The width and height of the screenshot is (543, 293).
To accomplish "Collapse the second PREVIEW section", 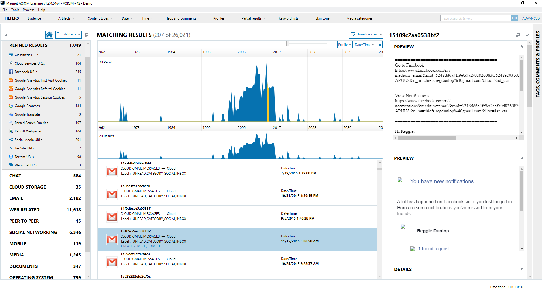I will click(x=522, y=158).
